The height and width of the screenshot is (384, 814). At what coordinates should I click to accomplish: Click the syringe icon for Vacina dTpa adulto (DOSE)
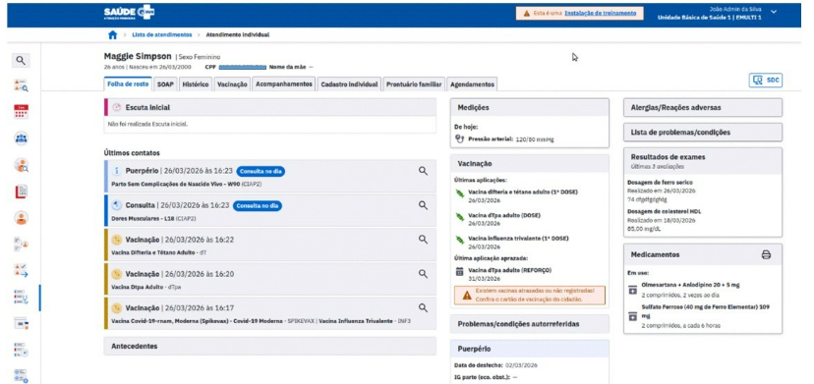[x=459, y=216]
